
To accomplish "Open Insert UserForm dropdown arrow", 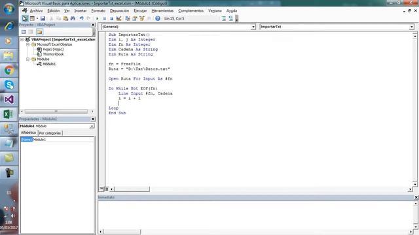I will (x=37, y=18).
